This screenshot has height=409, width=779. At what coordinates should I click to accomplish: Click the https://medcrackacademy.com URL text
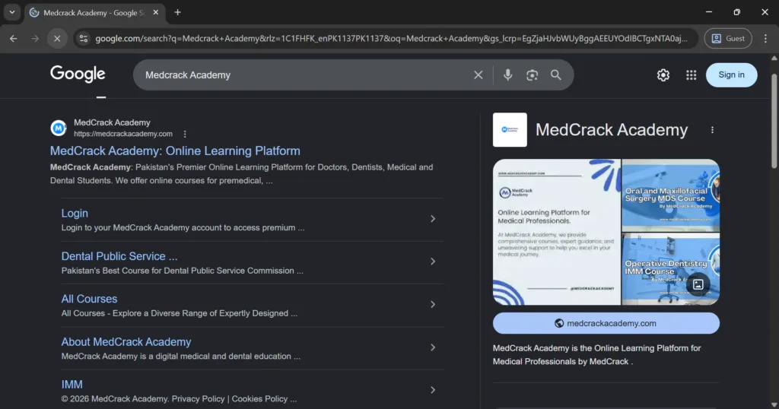click(x=123, y=134)
